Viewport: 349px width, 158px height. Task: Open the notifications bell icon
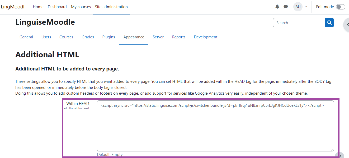(x=277, y=7)
